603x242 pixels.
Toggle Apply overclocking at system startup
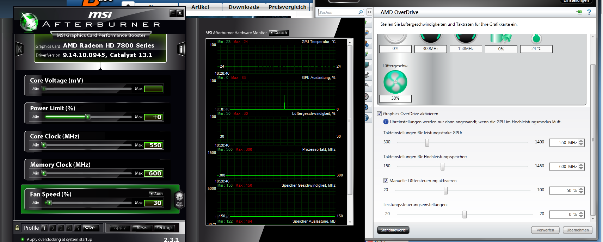tap(23, 240)
